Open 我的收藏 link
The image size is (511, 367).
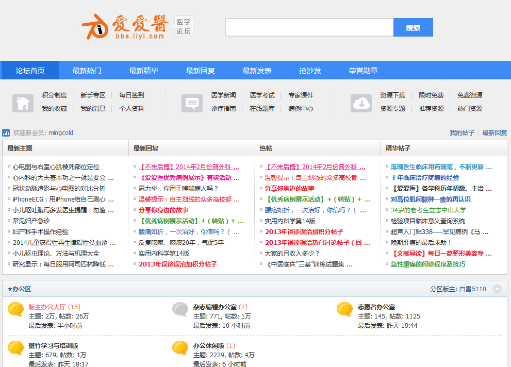coord(55,108)
